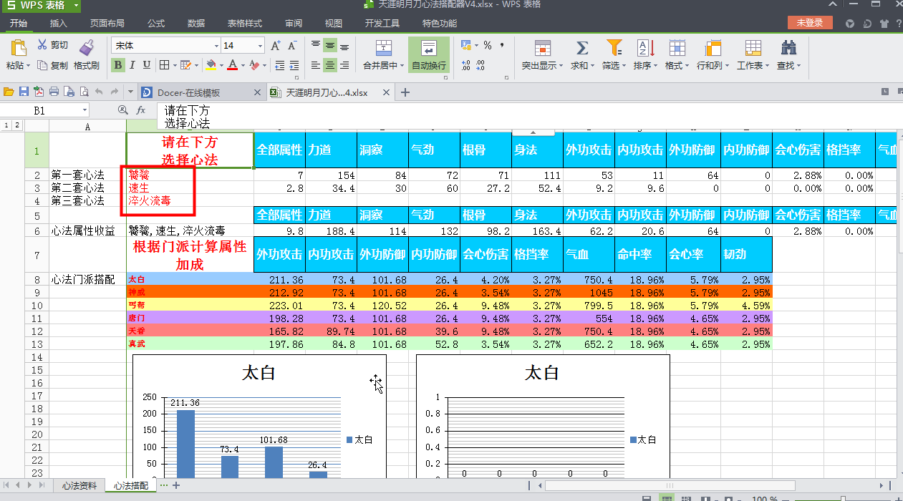Viewport: 903px width, 501px height.
Task: Open the WPS 表格 application menu
Action: (x=41, y=6)
